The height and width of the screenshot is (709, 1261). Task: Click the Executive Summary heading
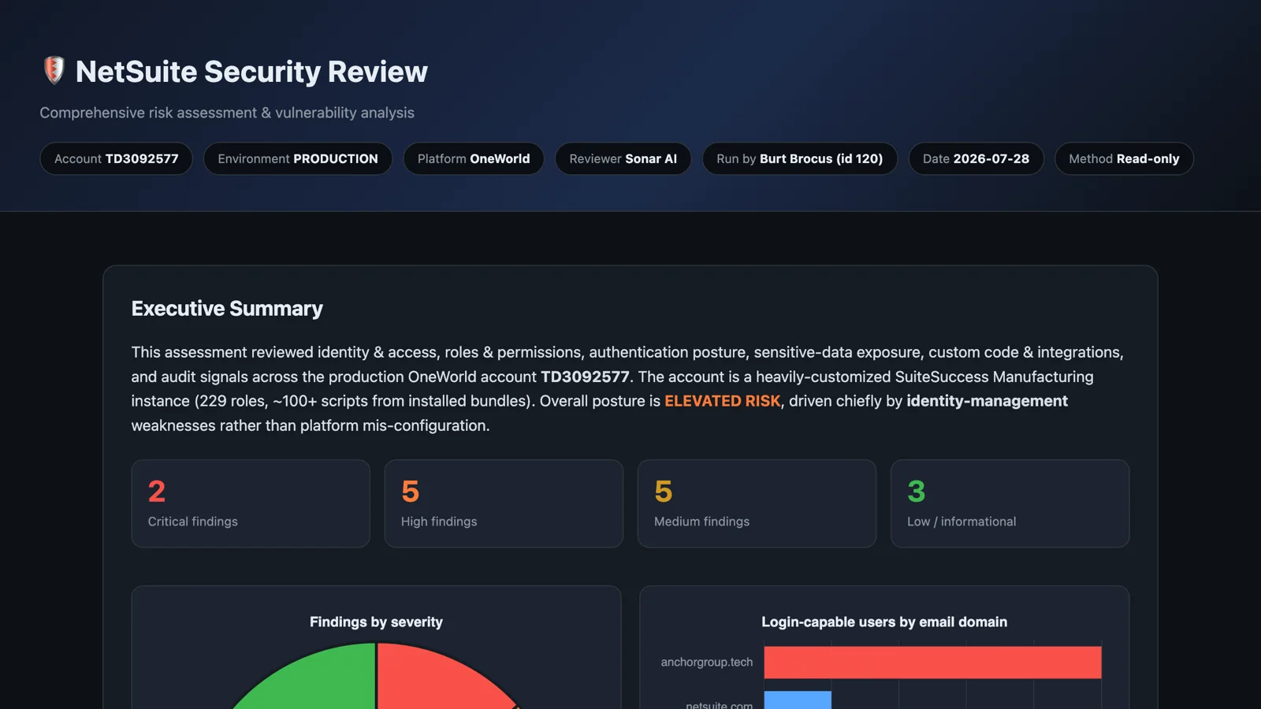(227, 309)
